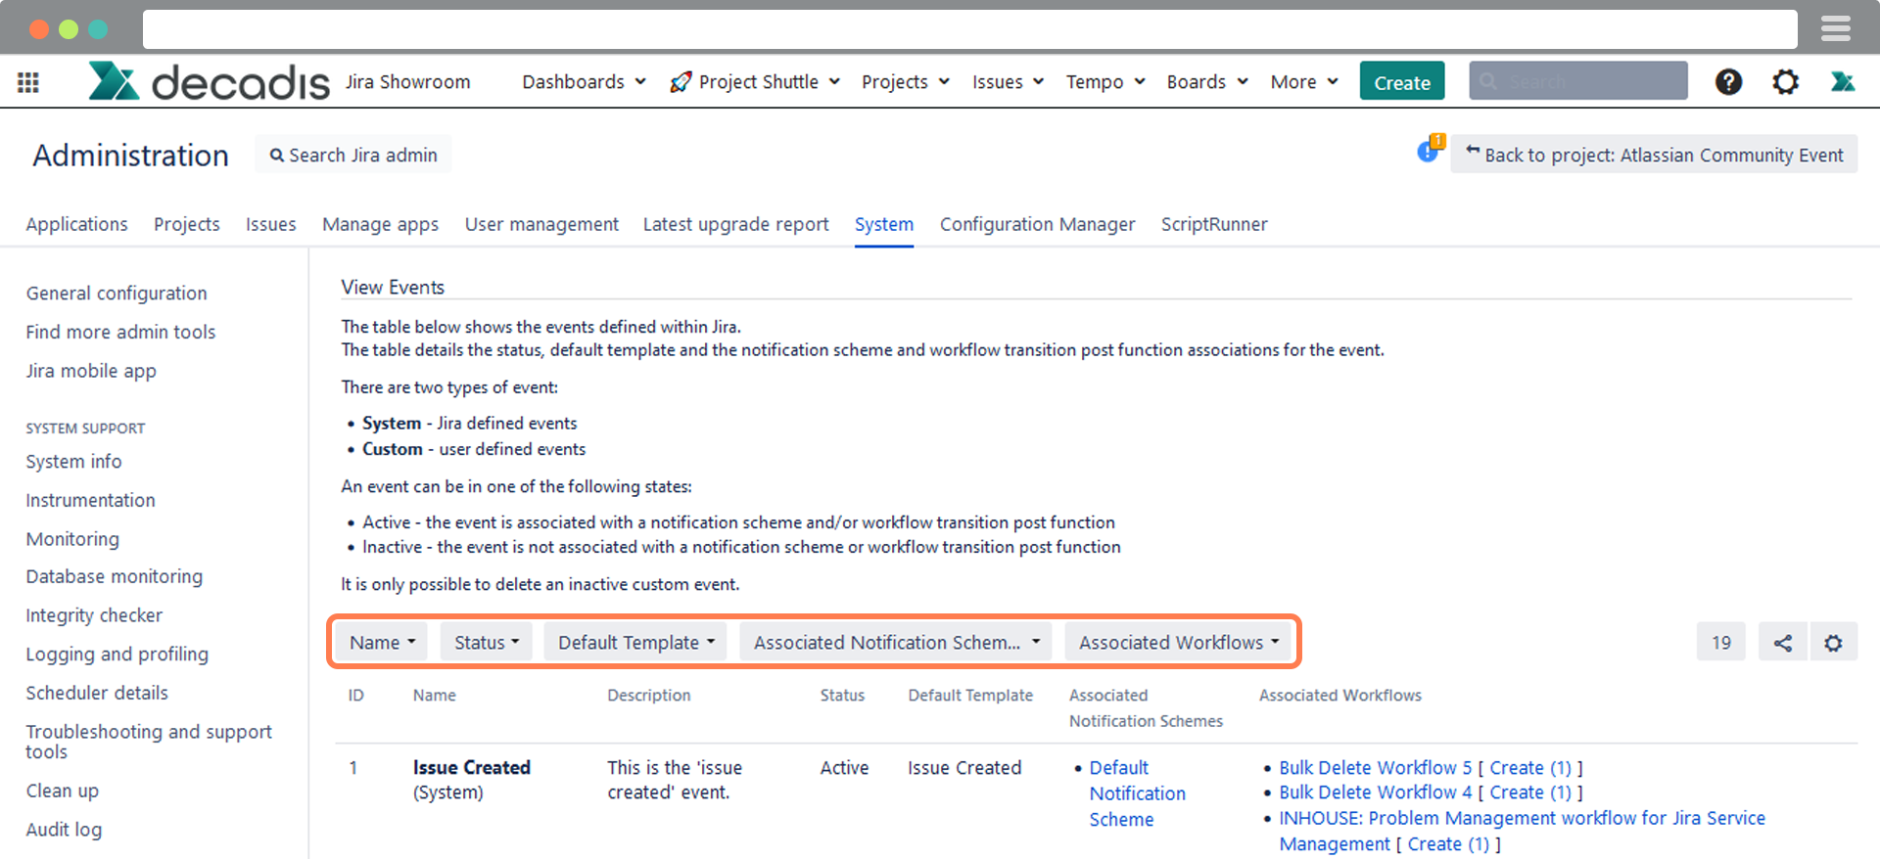Open the administration gear icon in header
Viewport: 1880px width, 859px height.
pyautogui.click(x=1785, y=82)
